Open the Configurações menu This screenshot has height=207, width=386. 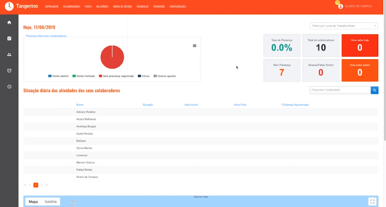pyautogui.click(x=177, y=7)
